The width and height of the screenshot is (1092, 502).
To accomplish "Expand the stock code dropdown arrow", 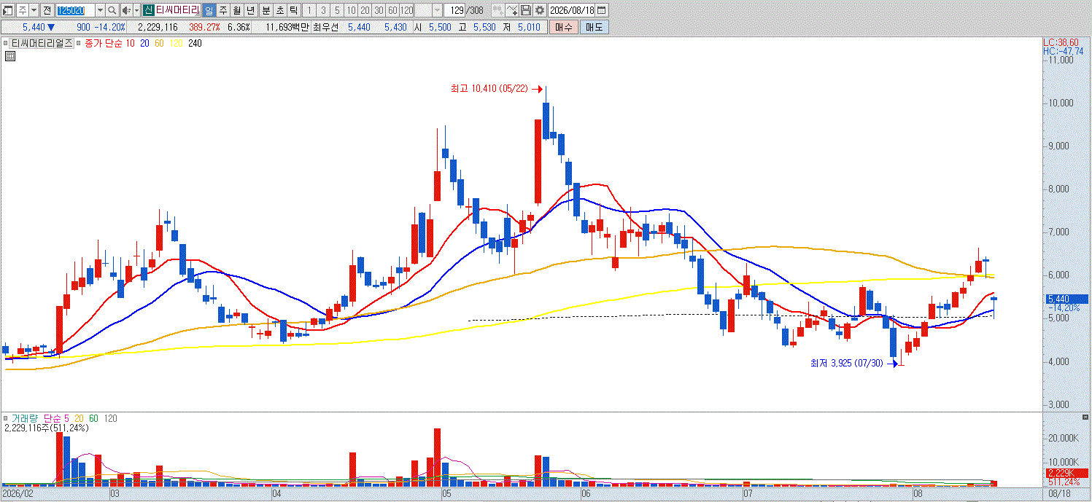I will point(100,10).
